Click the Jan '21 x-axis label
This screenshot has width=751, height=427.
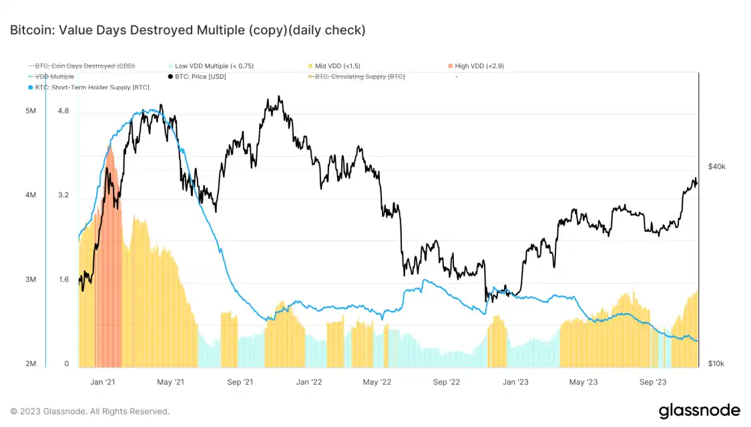coord(103,382)
